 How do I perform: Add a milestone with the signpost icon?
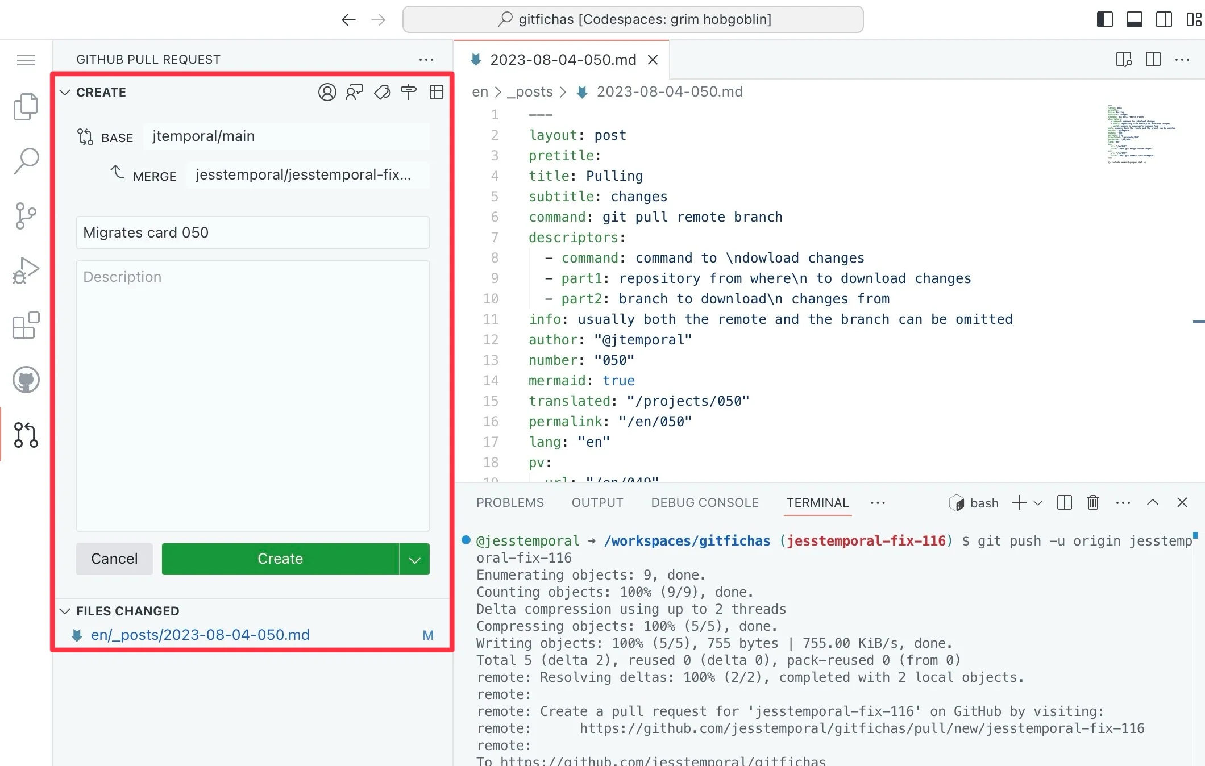(x=409, y=92)
